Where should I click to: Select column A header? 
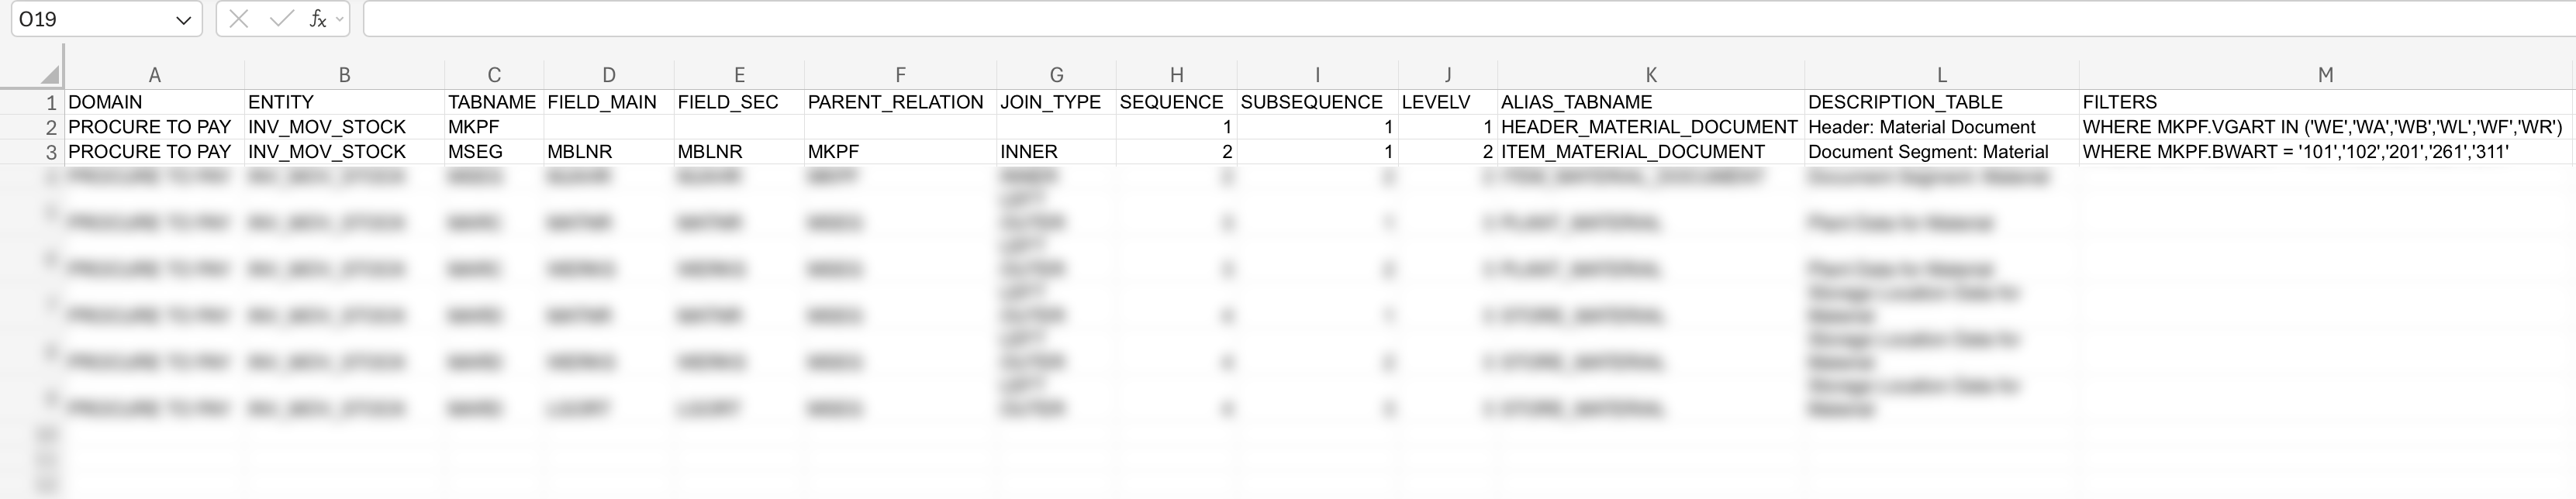point(154,75)
